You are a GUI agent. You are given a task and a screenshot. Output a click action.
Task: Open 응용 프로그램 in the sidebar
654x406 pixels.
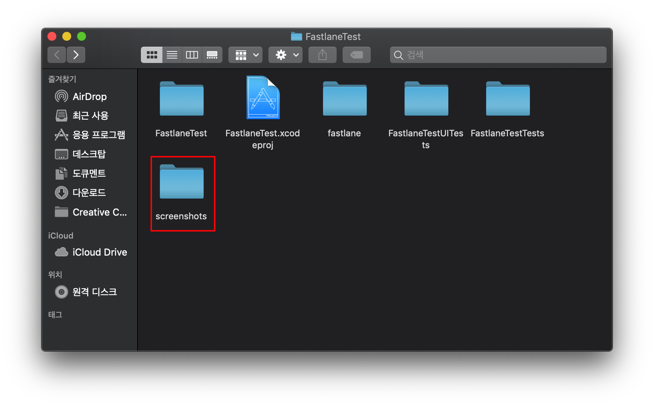pos(89,135)
